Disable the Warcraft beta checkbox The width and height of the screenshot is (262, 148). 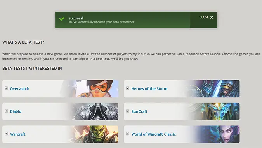pos(6,134)
